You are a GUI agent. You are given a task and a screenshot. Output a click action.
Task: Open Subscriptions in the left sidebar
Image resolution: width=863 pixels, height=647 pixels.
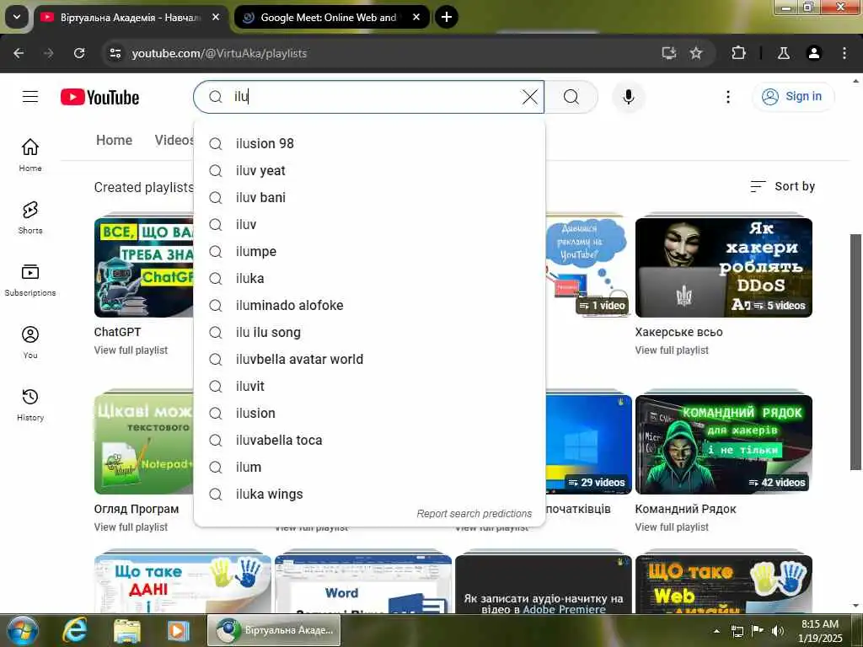(x=30, y=280)
